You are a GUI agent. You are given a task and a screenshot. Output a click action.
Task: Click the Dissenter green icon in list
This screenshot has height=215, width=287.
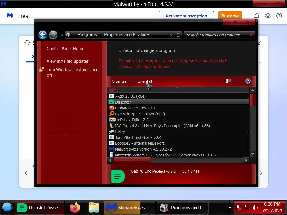coord(112,102)
